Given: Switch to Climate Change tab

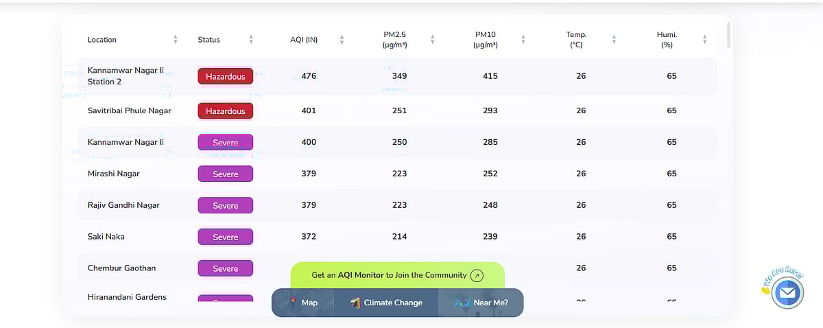Looking at the screenshot, I should click(x=392, y=303).
